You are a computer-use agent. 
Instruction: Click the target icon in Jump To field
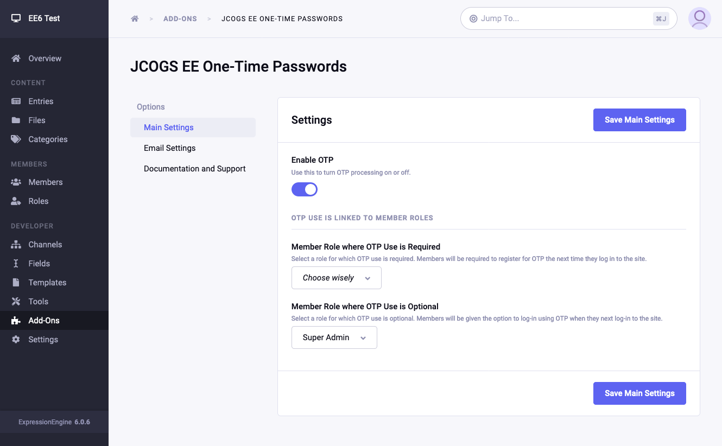(473, 18)
